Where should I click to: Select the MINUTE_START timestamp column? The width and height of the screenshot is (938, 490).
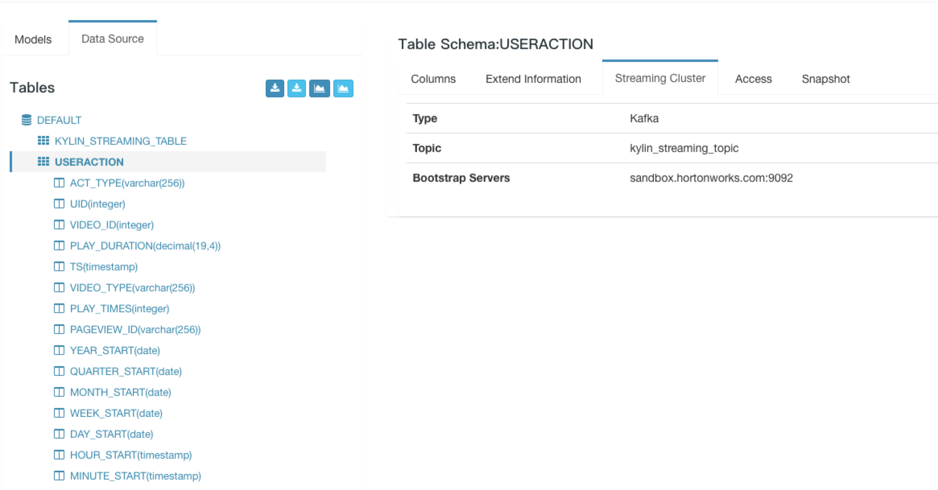[x=135, y=476]
